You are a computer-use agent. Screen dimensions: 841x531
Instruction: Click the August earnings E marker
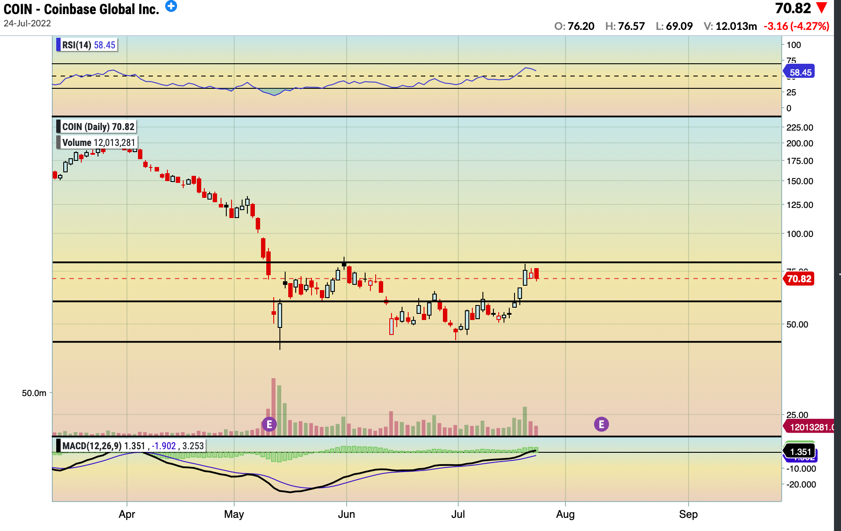[x=602, y=424]
